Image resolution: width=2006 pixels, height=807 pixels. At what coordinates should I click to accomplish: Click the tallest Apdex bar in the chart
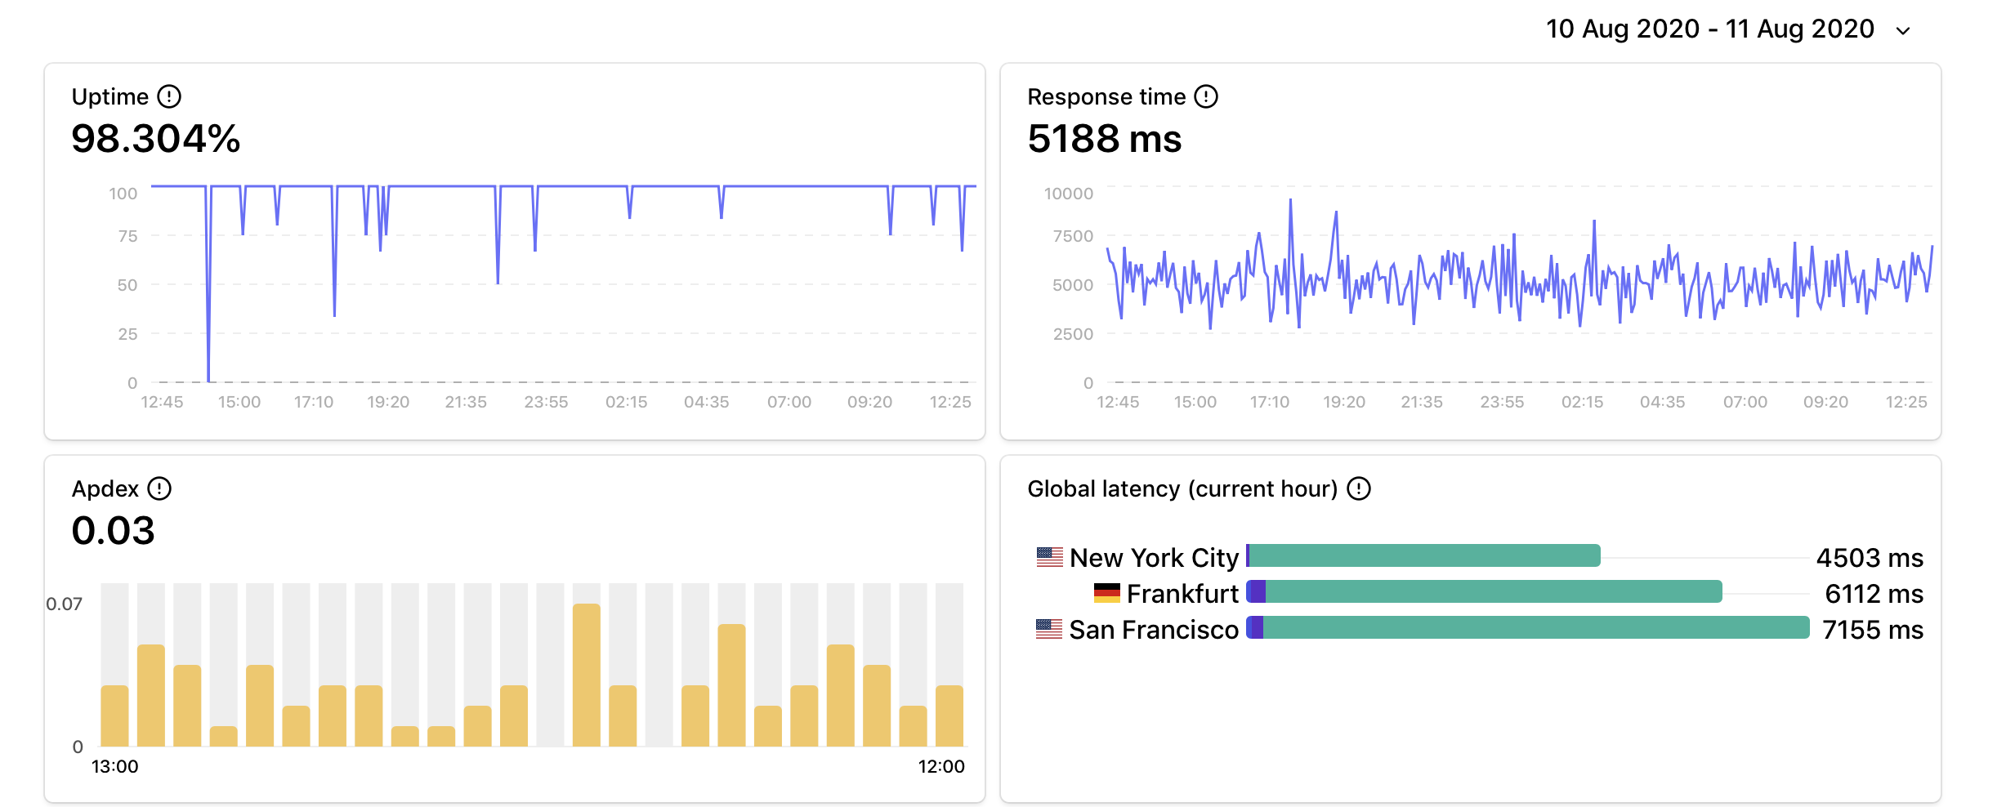586,675
